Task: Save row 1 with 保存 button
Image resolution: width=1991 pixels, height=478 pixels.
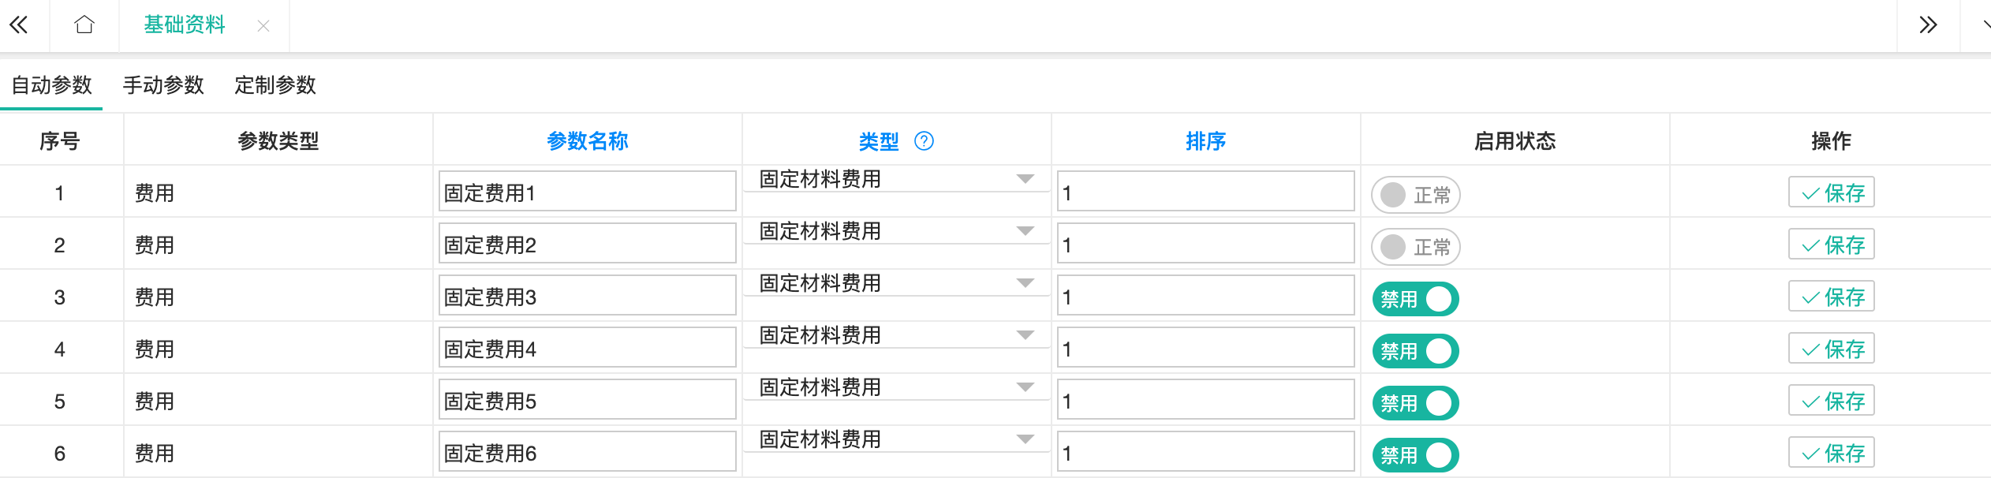Action: 1831,192
